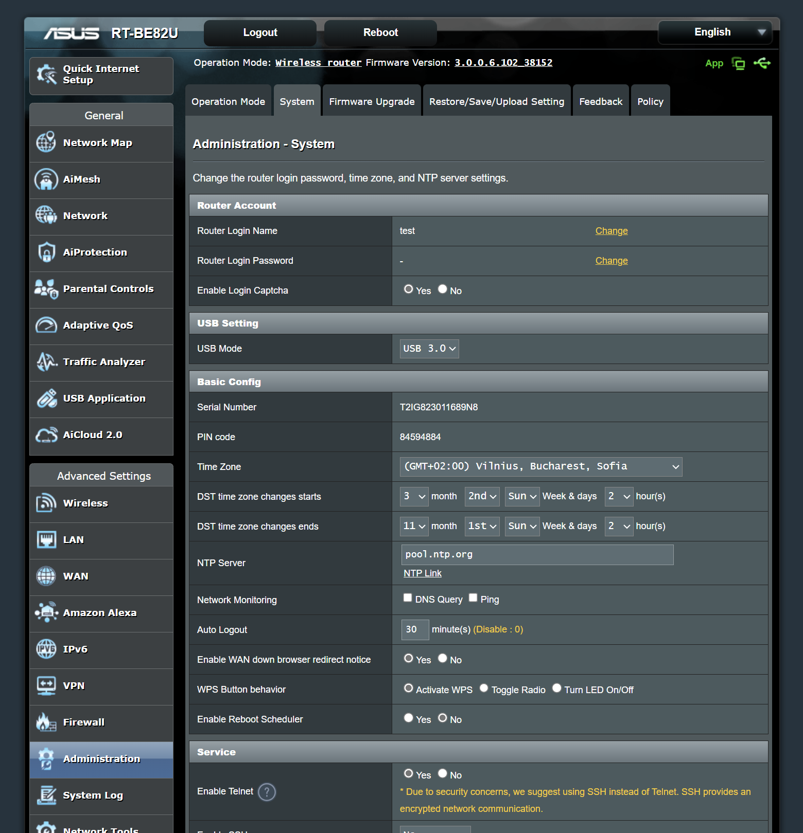Click the Auto Logout minutes field
803x833 pixels.
tap(415, 630)
